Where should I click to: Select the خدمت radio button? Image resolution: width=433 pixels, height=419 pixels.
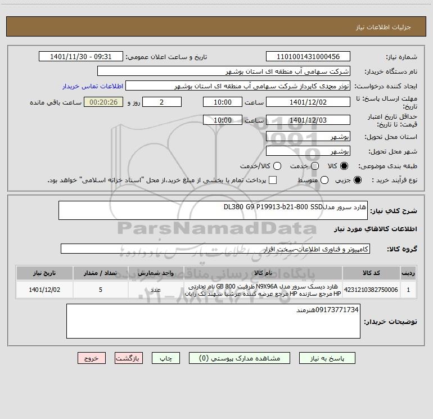coord(315,166)
